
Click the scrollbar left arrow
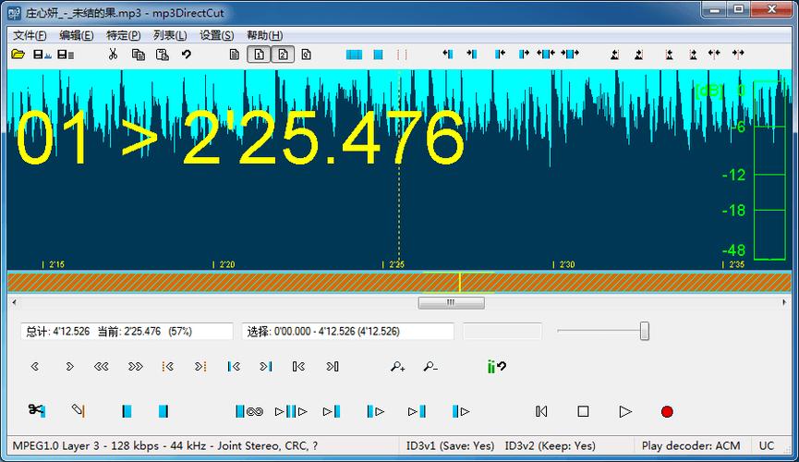(x=14, y=302)
